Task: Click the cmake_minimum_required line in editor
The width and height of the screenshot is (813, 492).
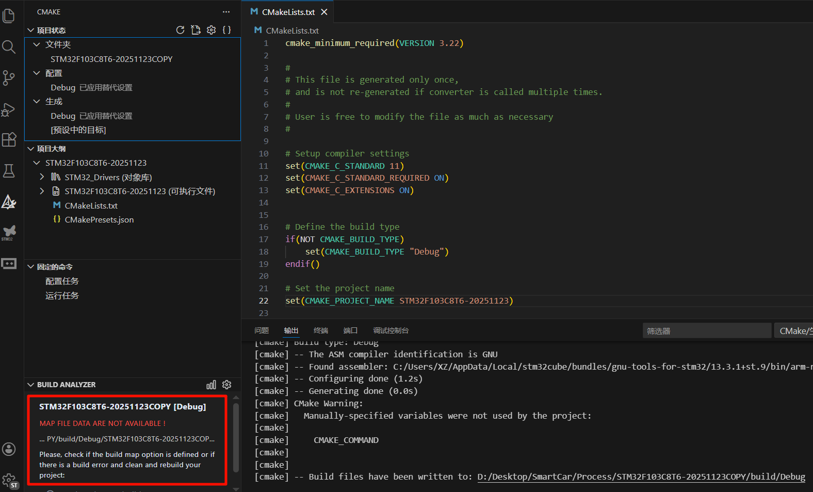Action: (x=375, y=43)
